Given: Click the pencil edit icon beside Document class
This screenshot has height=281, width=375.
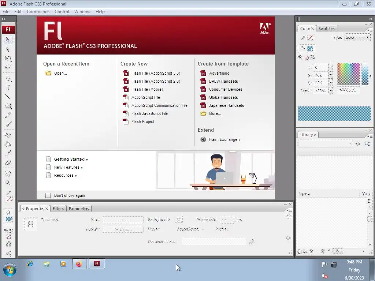Looking at the screenshot, I should (x=251, y=241).
